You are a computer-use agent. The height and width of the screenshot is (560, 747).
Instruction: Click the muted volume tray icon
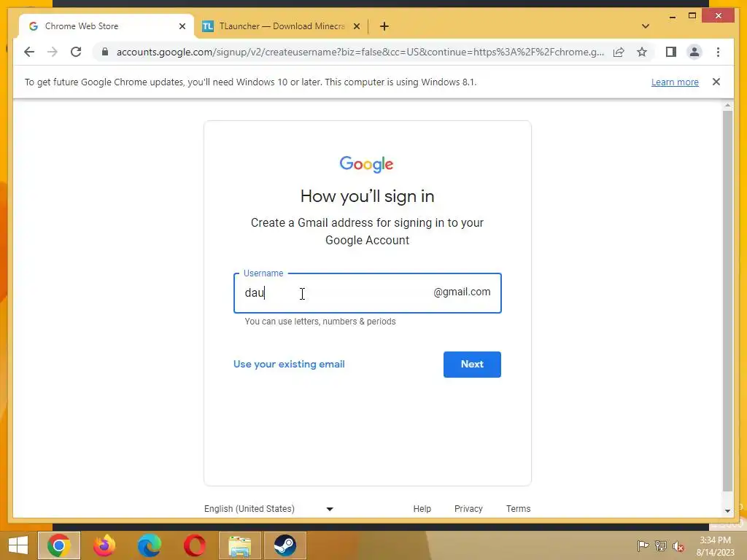tap(678, 546)
